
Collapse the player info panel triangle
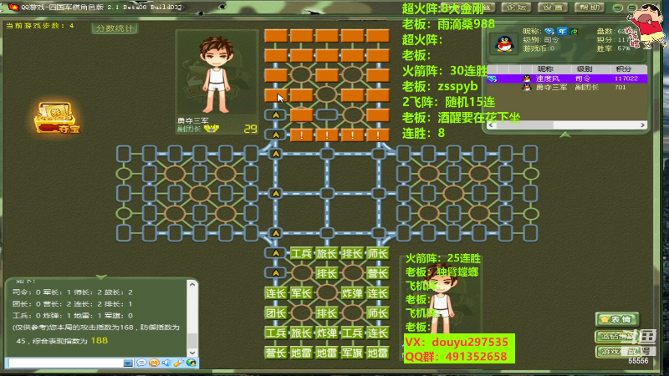click(x=565, y=135)
